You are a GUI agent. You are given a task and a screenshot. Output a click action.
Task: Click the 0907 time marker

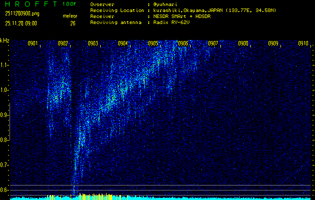pyautogui.click(x=213, y=43)
